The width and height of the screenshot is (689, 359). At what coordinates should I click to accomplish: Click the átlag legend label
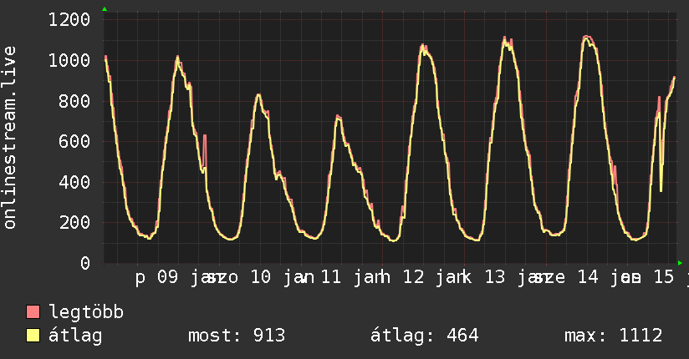pyautogui.click(x=75, y=336)
